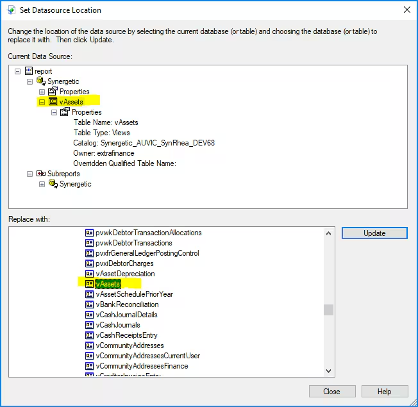Select pvwkDebtorTransactionAllocations text entry

149,233
